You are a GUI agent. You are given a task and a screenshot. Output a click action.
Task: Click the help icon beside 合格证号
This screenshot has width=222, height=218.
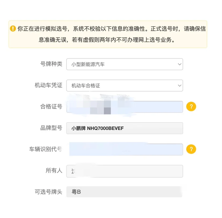pos(191,107)
